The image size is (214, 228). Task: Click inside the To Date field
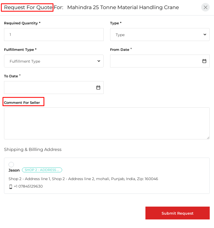[50, 88]
